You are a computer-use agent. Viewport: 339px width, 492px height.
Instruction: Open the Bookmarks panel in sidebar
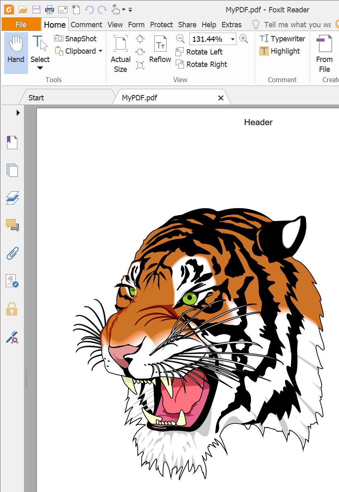12,143
